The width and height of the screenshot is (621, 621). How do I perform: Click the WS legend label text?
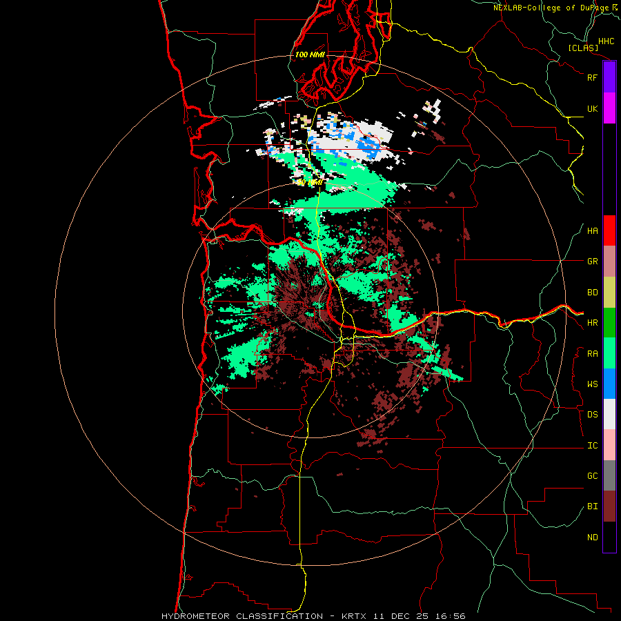[592, 384]
